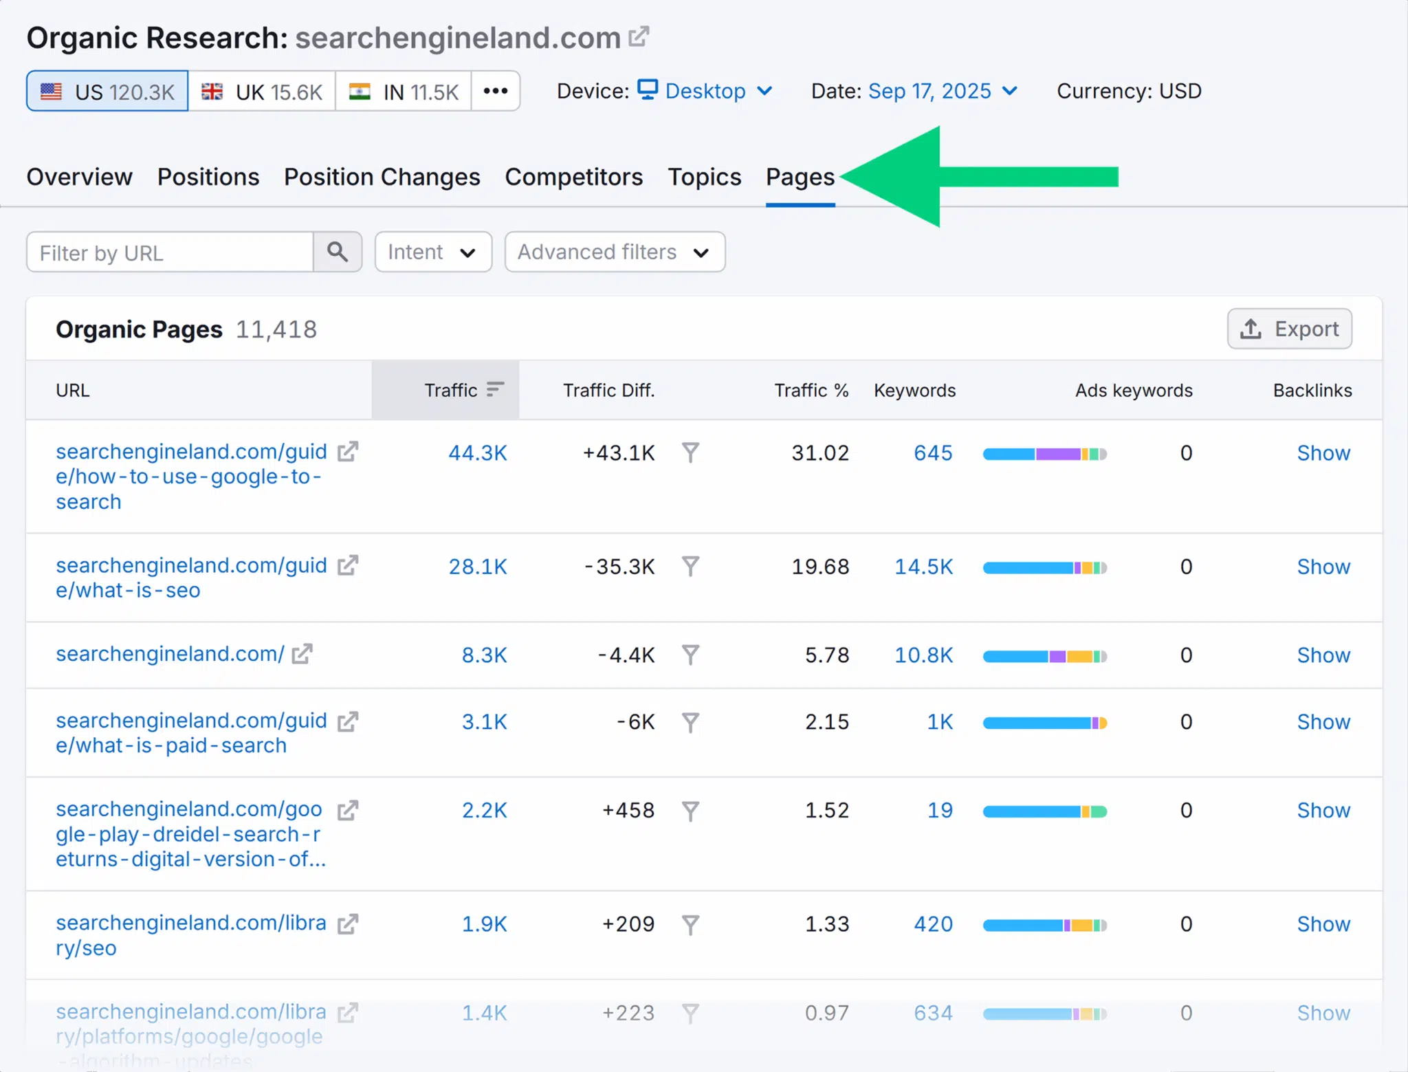This screenshot has width=1408, height=1072.
Task: Open the guide/what-is-seo URL link
Action: [191, 578]
